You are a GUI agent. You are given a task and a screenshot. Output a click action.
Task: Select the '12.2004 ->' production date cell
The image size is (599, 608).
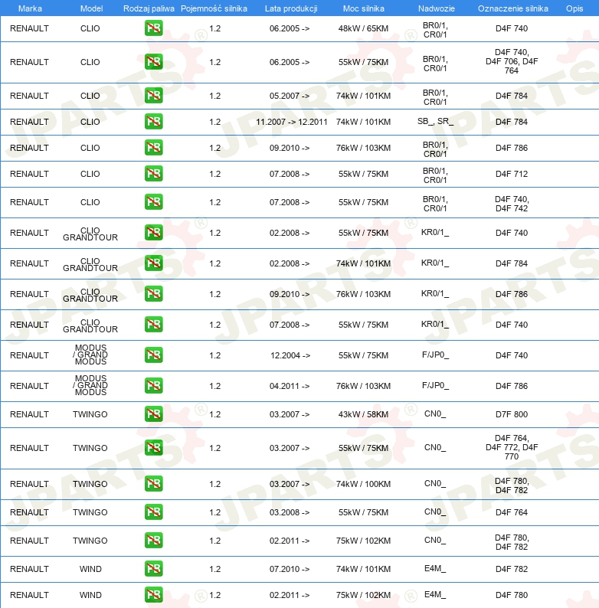click(290, 355)
